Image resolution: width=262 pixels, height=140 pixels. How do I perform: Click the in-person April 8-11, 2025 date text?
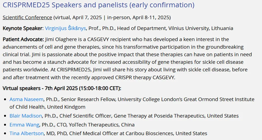point(138,18)
